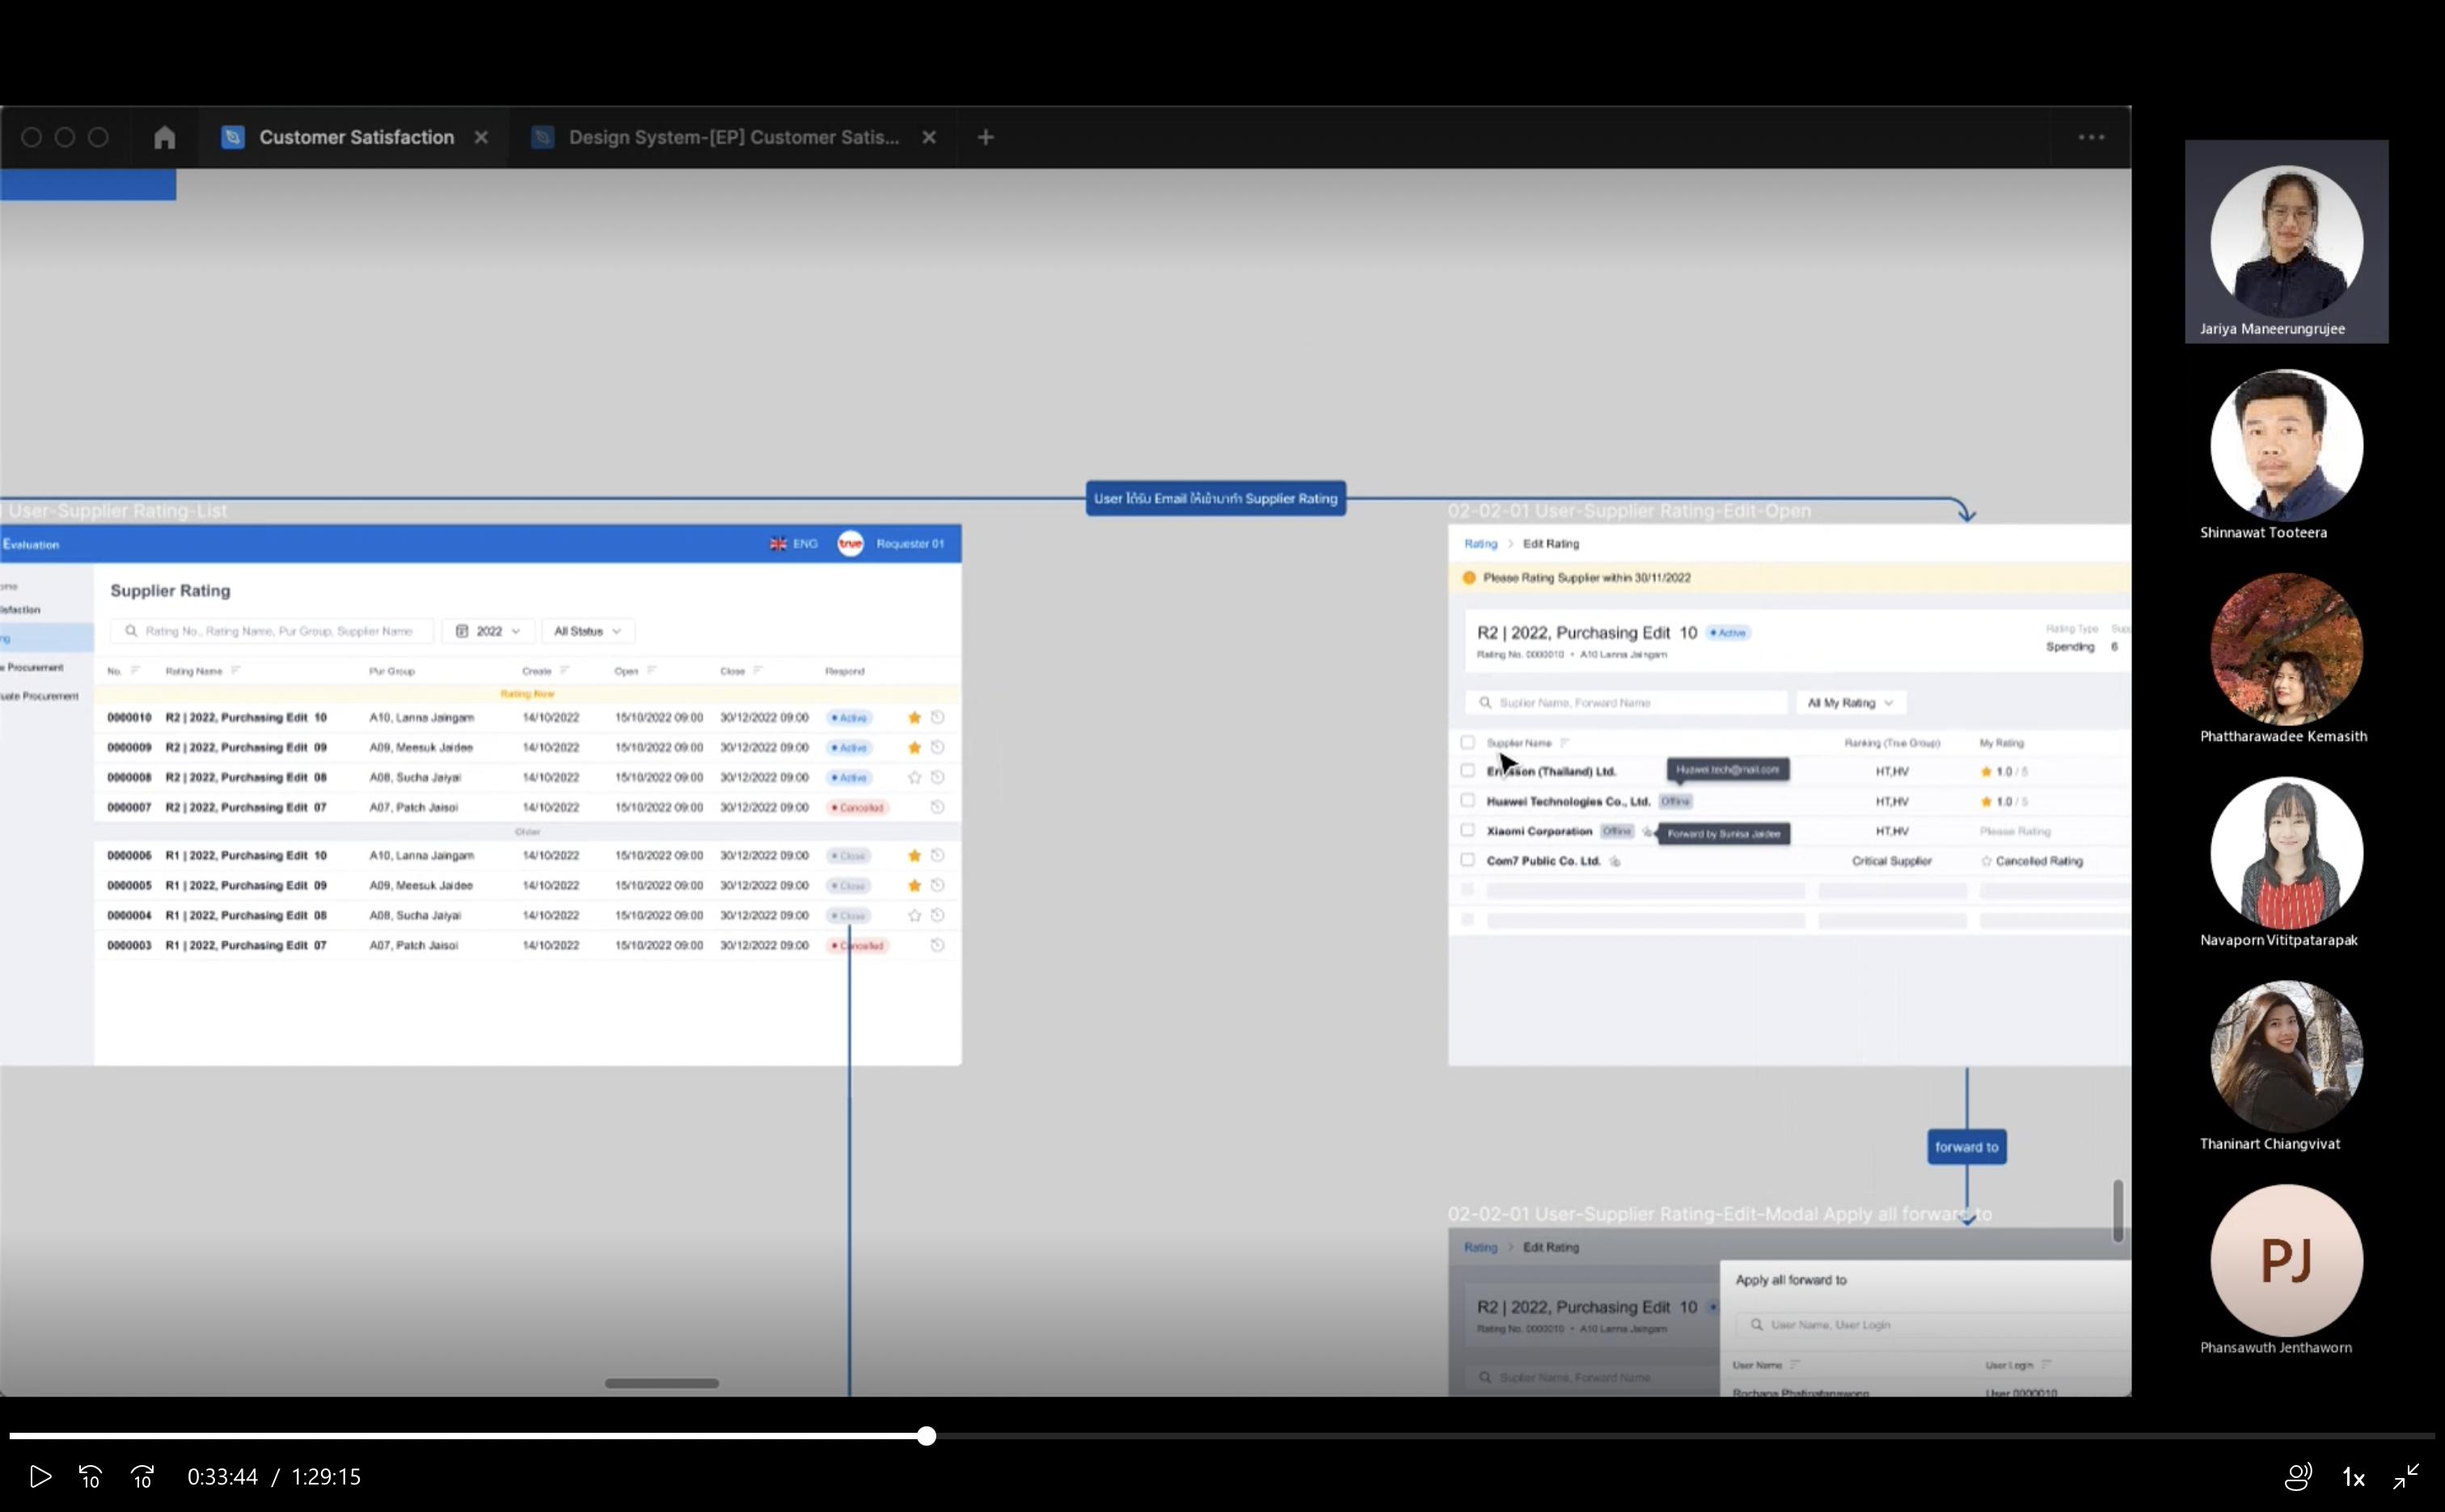2445x1512 pixels.
Task: Check the Ericsson (Thailand) Ltd. checkbox
Action: point(1468,770)
